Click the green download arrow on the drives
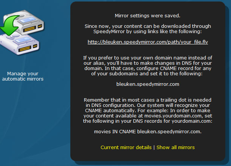 tap(9, 25)
